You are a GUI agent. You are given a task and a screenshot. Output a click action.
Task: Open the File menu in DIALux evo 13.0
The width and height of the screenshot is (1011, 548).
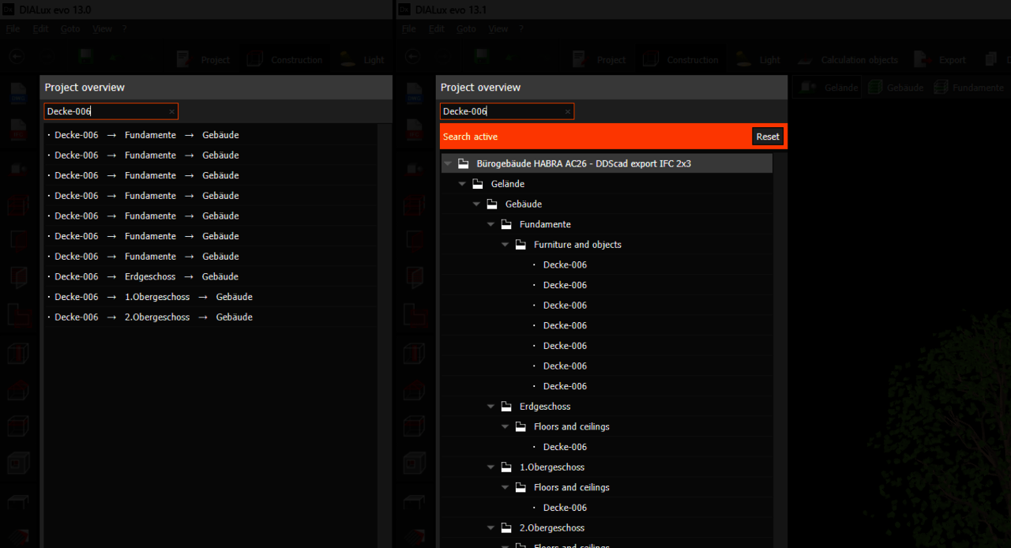click(13, 29)
